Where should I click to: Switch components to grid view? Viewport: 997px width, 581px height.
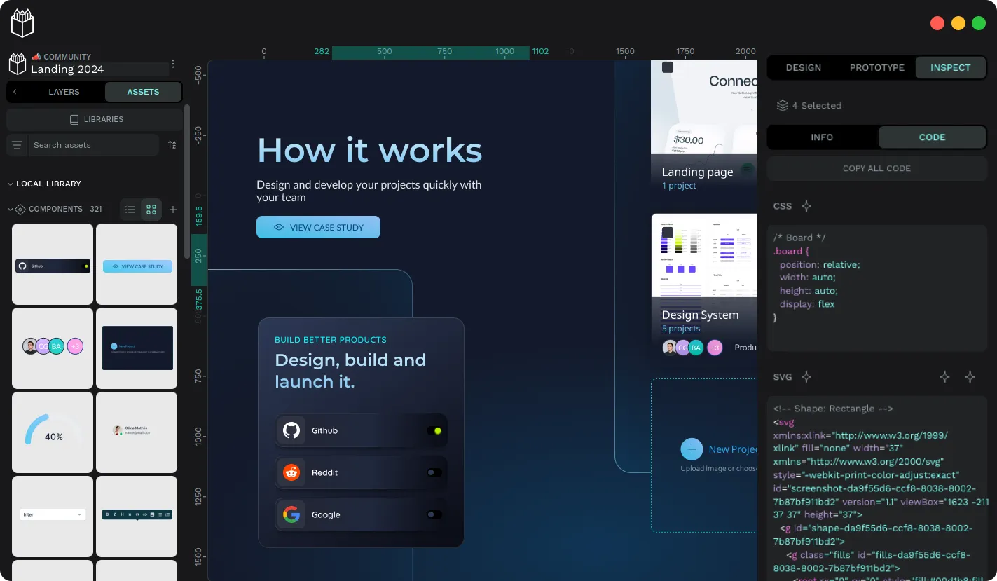(x=151, y=209)
